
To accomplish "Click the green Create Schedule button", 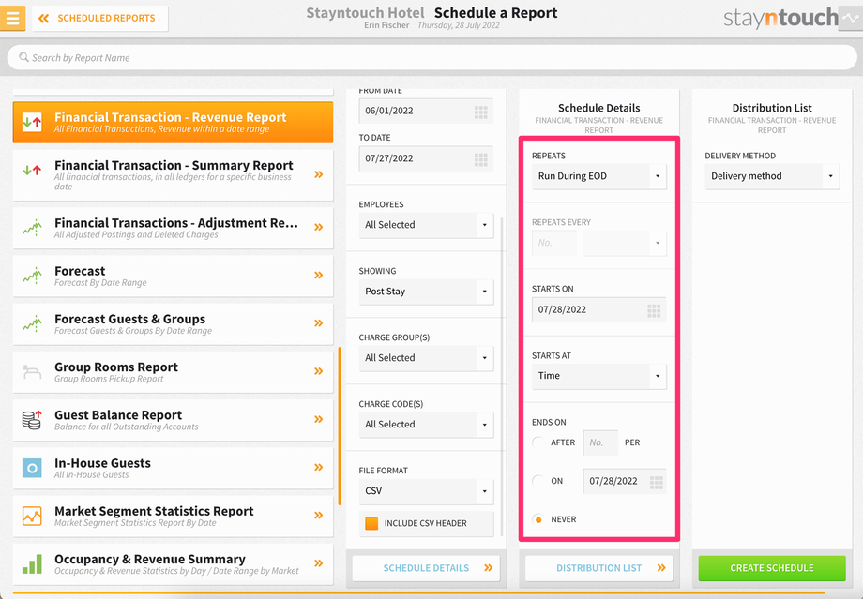I will [772, 568].
